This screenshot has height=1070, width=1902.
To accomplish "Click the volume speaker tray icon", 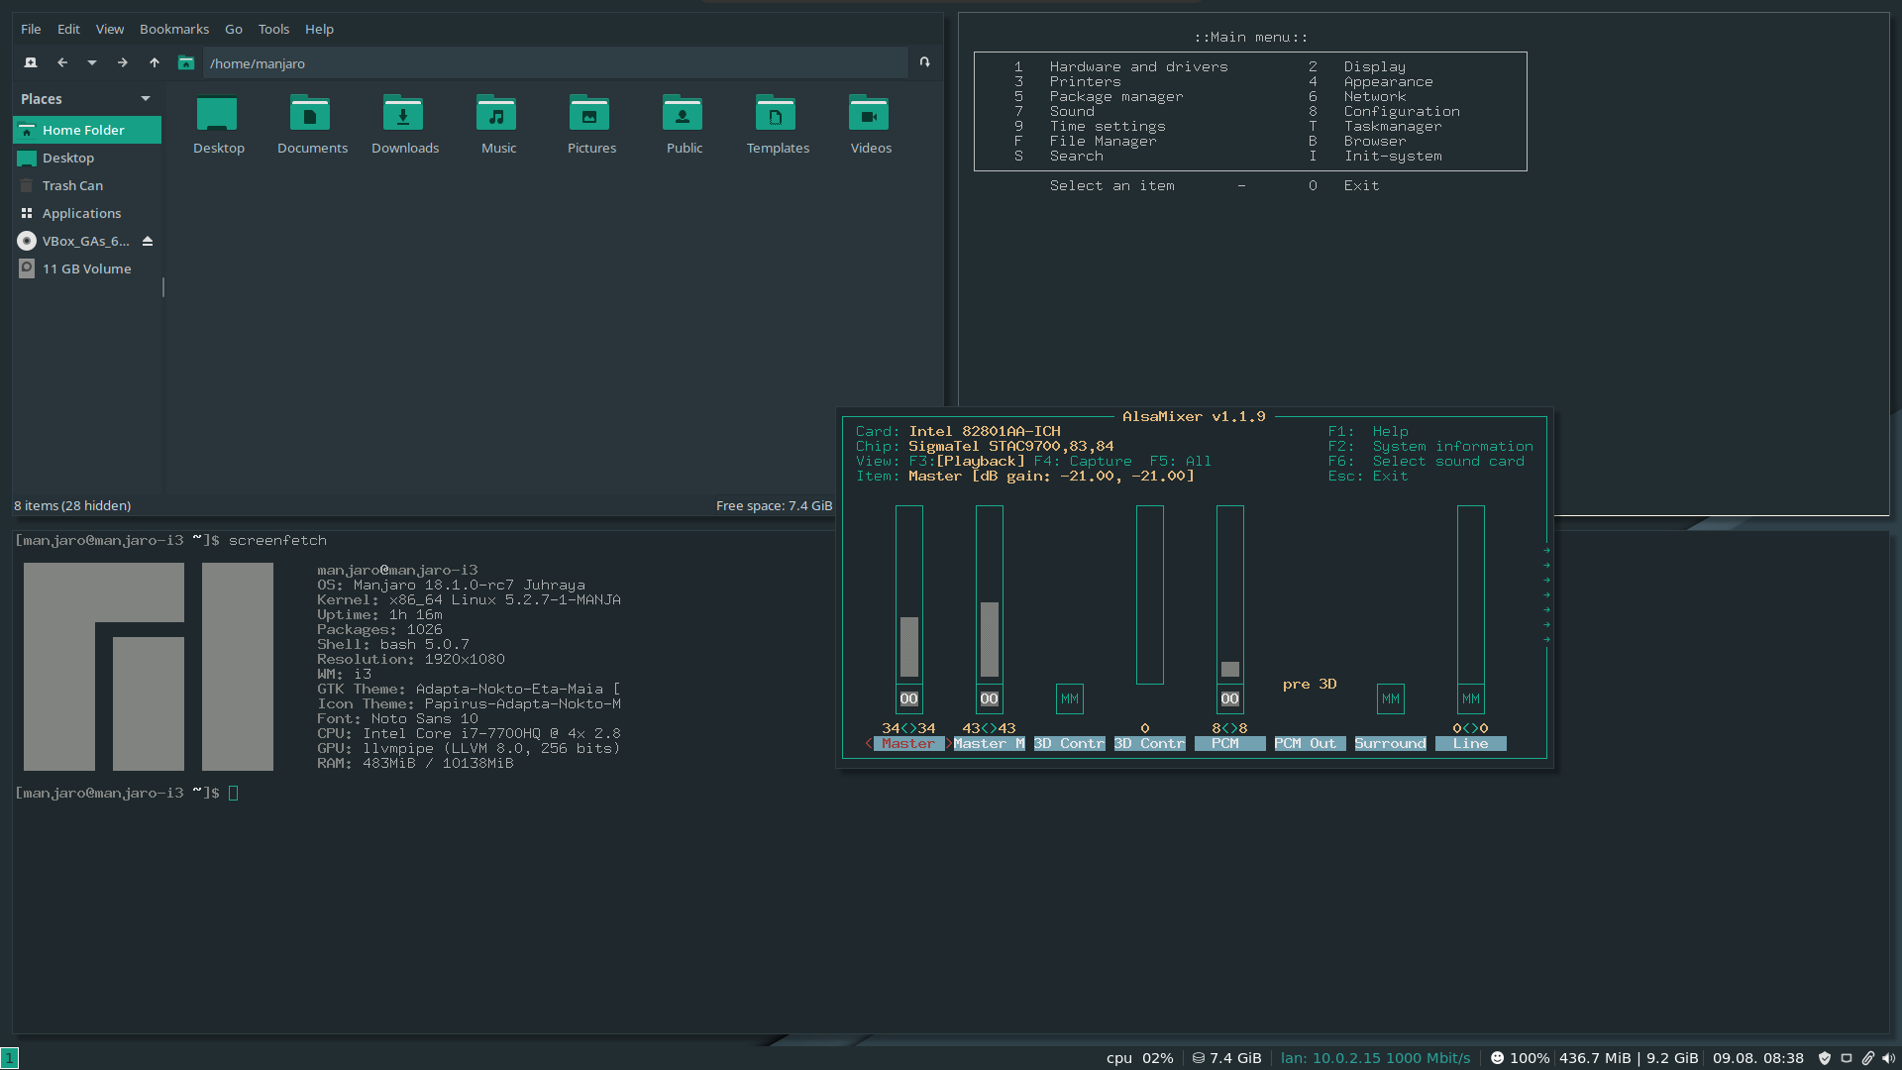I will tap(1888, 1058).
